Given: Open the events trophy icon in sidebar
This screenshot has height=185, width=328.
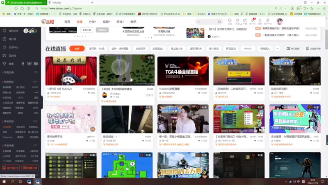Looking at the screenshot, I should 5,64.
